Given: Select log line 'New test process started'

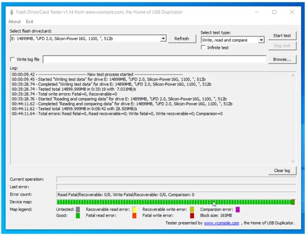Looking at the screenshot, I should tap(97, 74).
